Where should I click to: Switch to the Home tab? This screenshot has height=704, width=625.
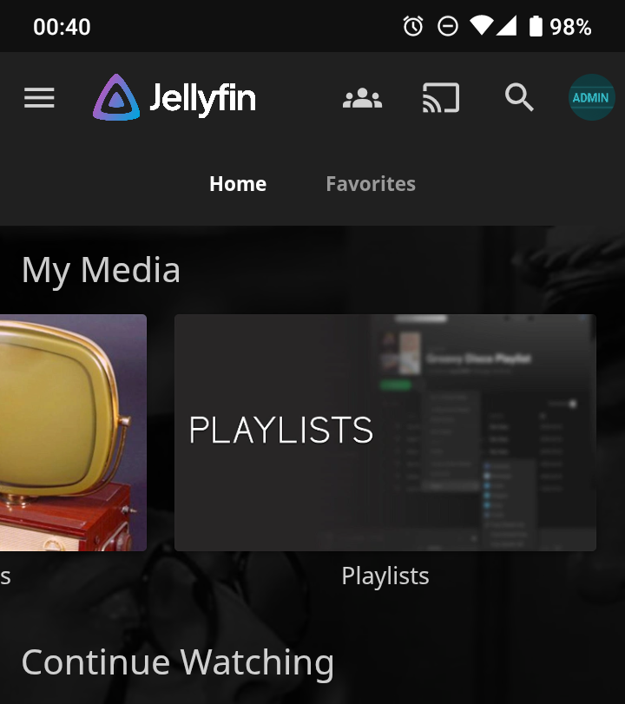click(238, 184)
